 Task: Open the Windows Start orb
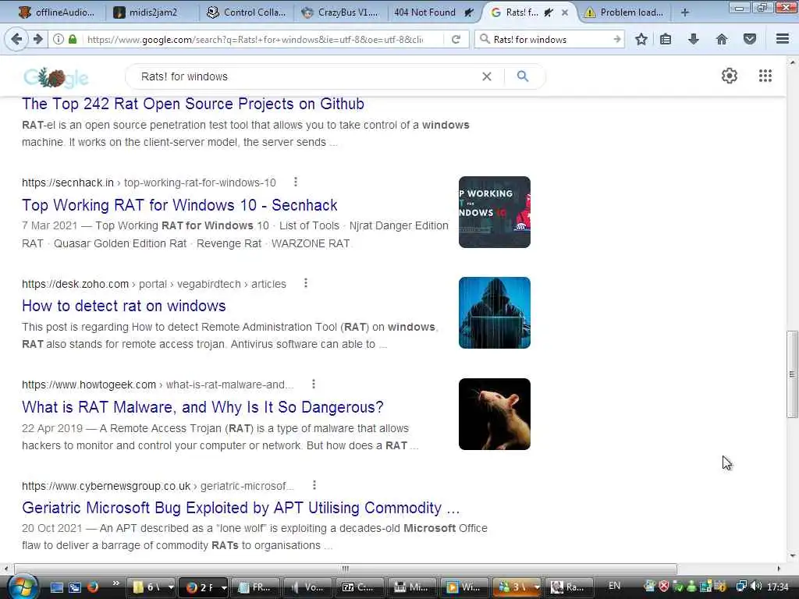[23, 587]
